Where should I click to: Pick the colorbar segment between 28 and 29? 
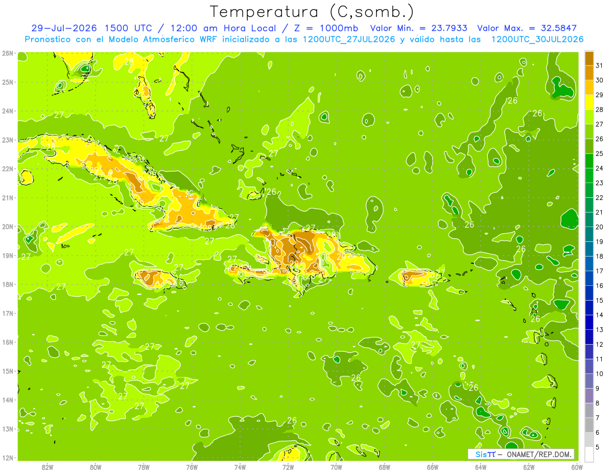[x=589, y=102]
